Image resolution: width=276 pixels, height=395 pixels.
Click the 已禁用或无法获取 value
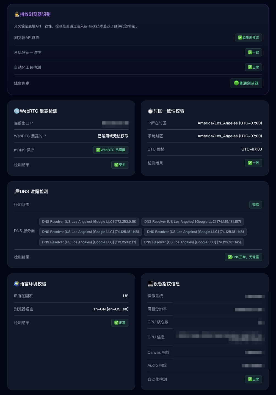[x=113, y=136]
